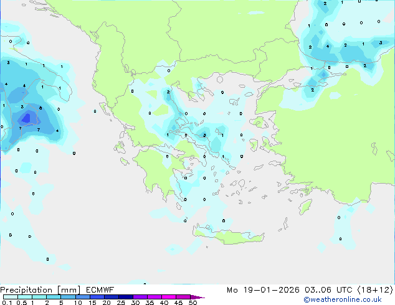Click the '10' legend scale label

(78, 303)
